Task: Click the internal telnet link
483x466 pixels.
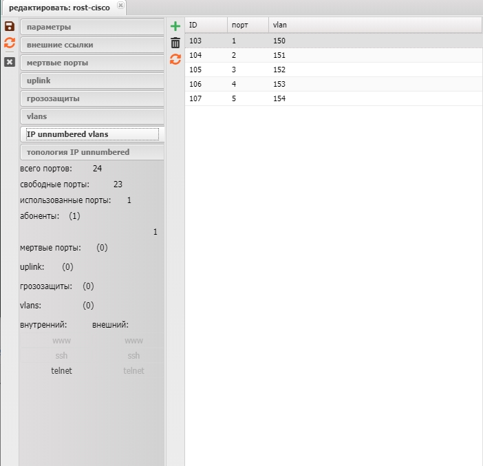Action: point(61,371)
